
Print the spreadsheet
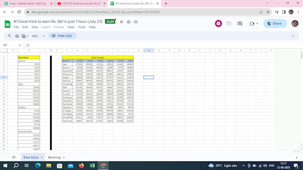tap(17, 36)
